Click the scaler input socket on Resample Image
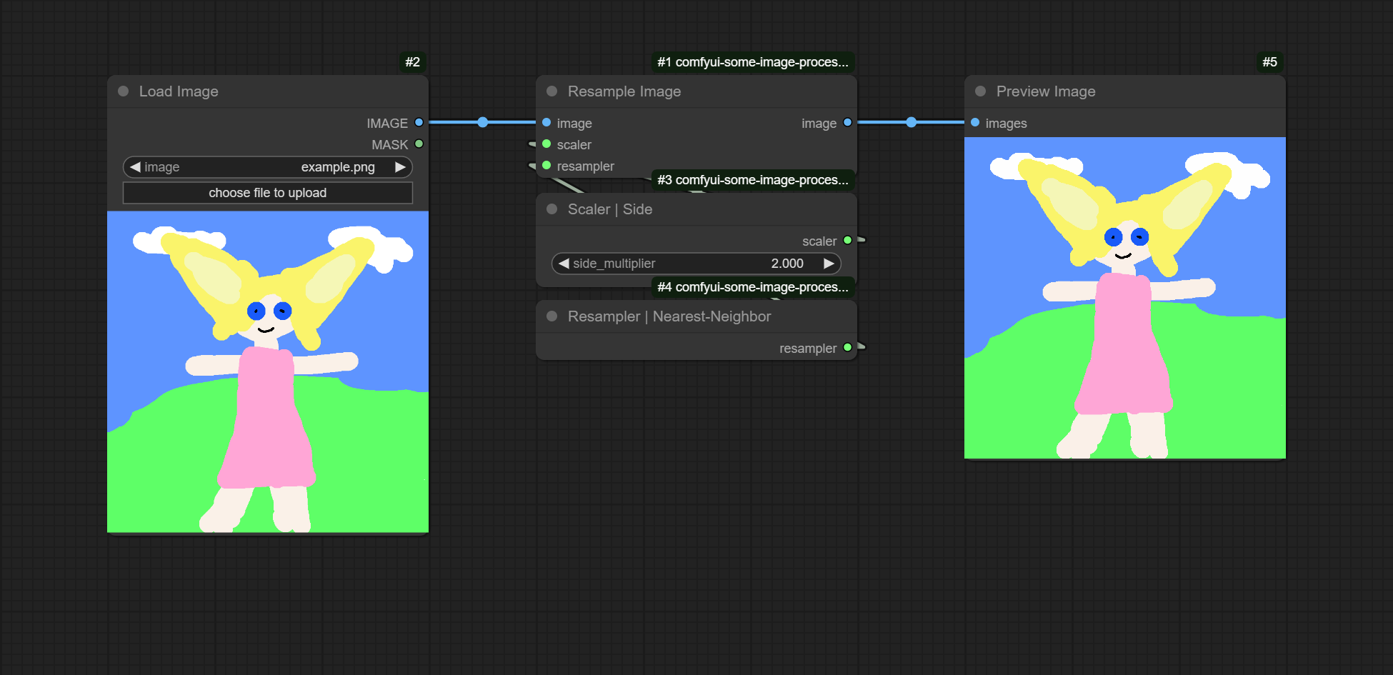 [546, 144]
